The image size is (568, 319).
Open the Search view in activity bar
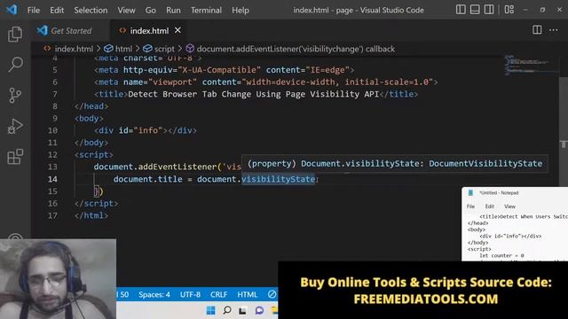click(x=15, y=65)
